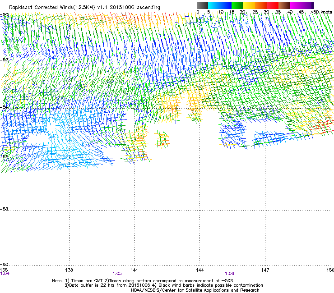Click the cyan 5-10 knots legend swatch
Viewport: 334px width, 293px height.
(214, 5)
